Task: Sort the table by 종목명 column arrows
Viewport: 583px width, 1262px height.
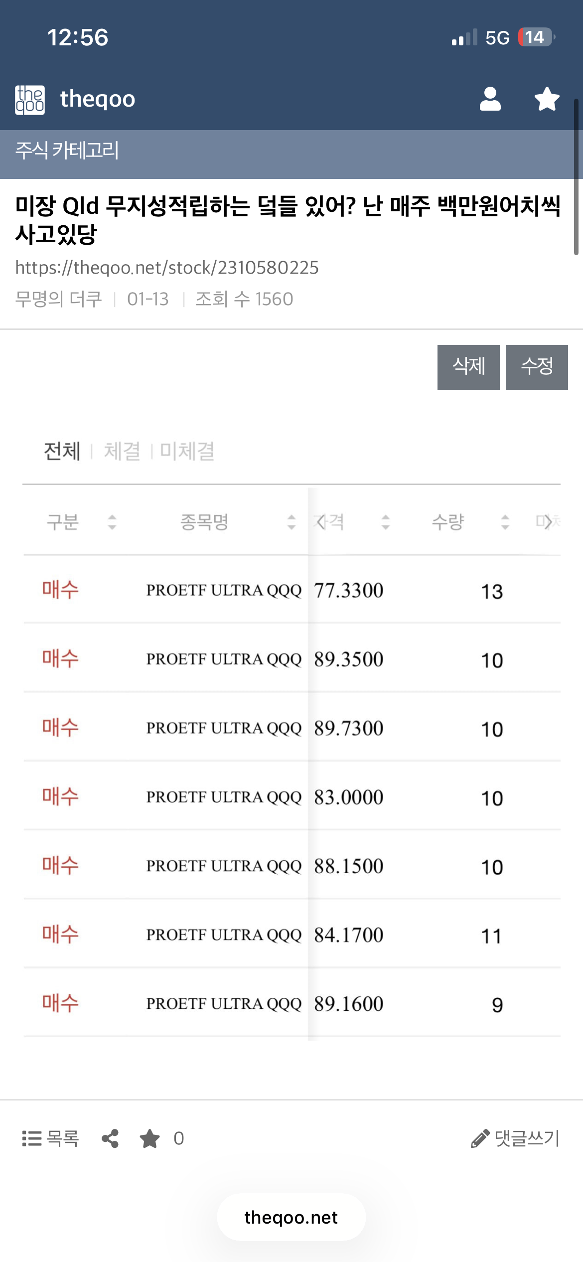Action: (291, 522)
